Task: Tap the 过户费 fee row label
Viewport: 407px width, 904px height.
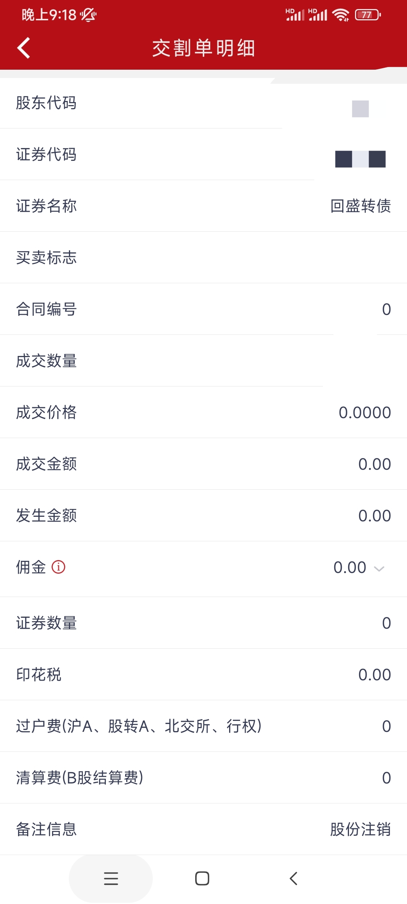Action: 139,726
